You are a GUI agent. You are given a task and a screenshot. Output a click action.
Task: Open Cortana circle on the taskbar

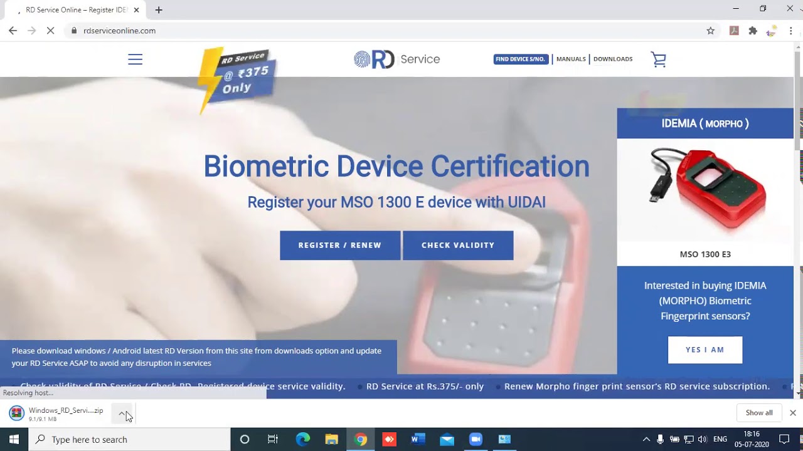245,440
